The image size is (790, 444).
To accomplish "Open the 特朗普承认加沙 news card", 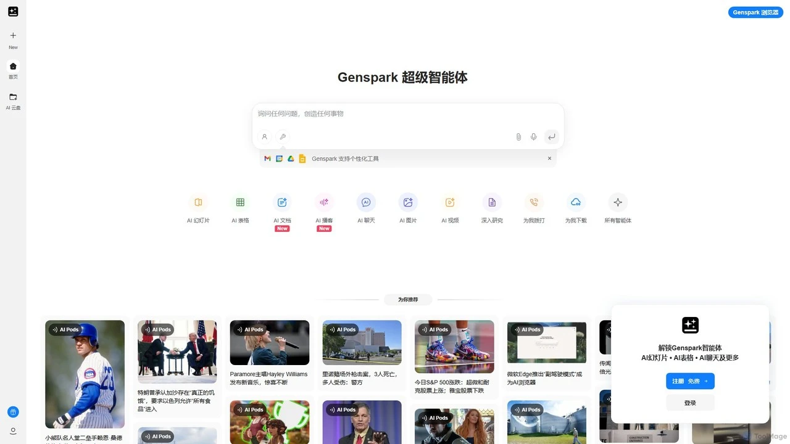I will pyautogui.click(x=177, y=366).
